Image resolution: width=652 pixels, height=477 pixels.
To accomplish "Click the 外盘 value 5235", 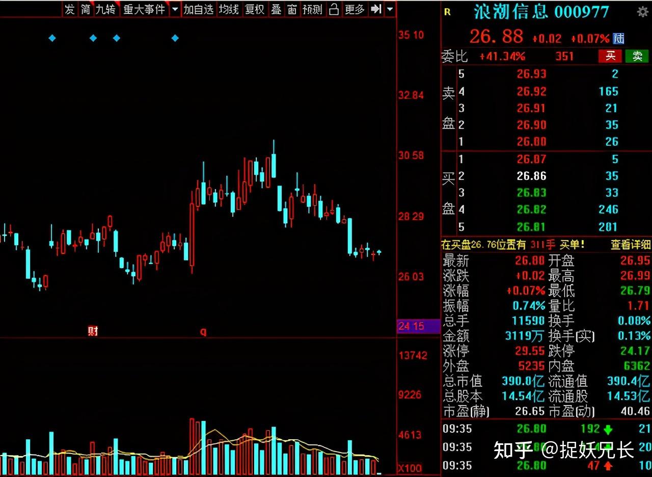I will [x=532, y=366].
